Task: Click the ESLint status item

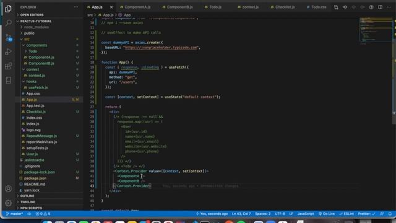Action: click(x=346, y=214)
